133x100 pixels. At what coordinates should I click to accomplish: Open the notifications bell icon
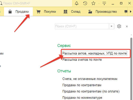click(77, 3)
